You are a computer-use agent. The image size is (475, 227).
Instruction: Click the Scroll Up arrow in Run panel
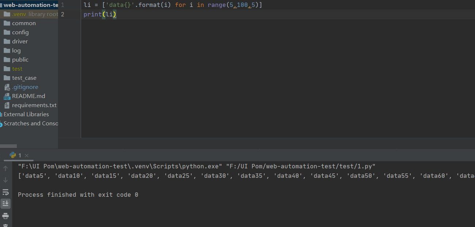5,168
